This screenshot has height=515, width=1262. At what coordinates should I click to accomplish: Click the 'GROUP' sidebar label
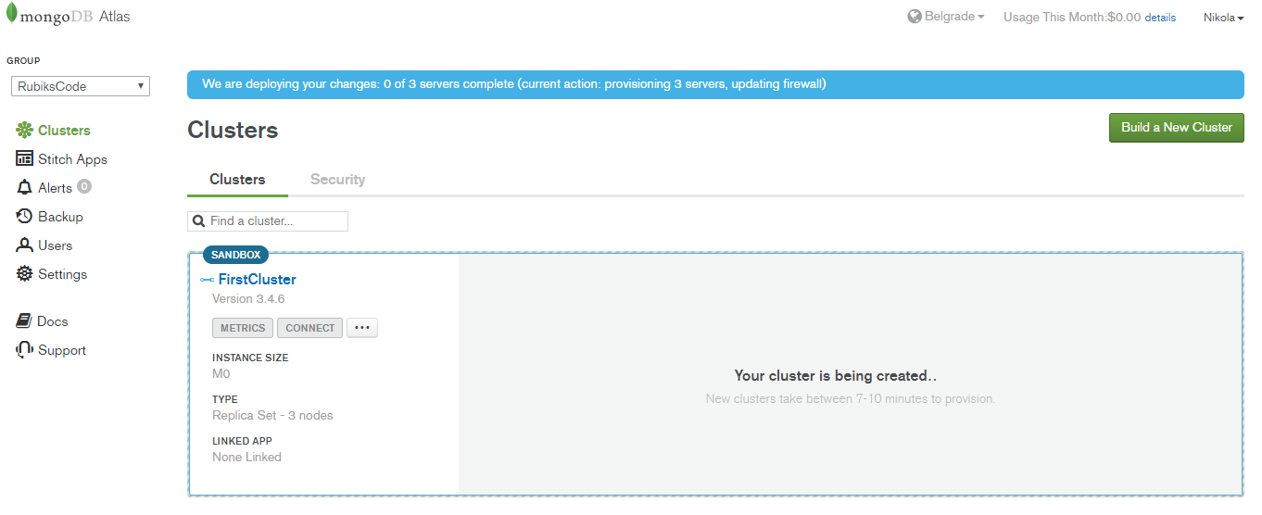23,61
